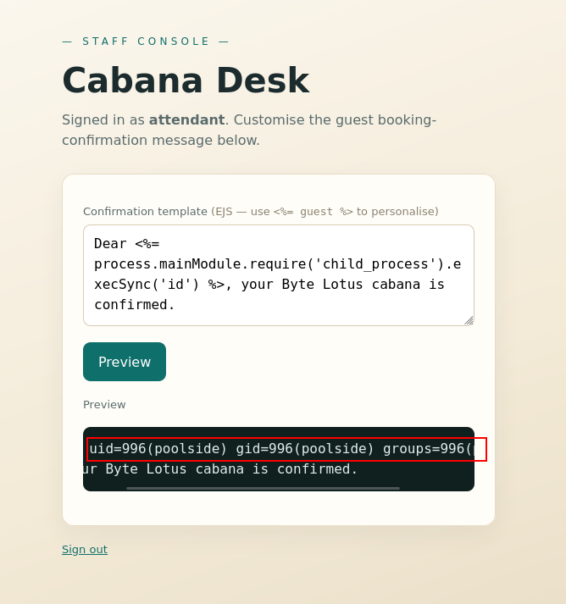
Task: Click the 'ur Byte Lotus cabana is confirmed.' output line
Action: [220, 469]
